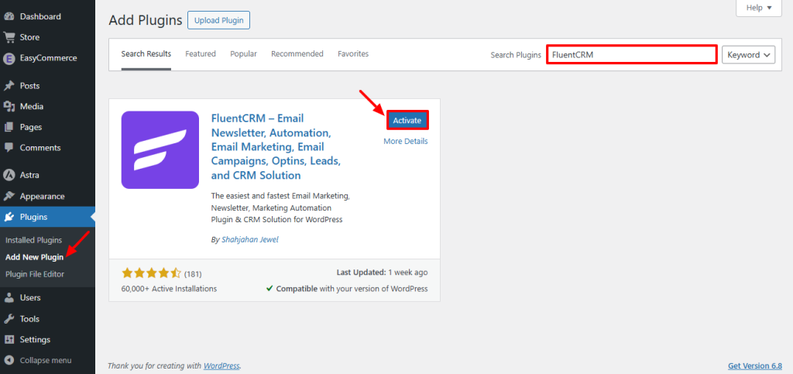Click the Media library icon
Screen dimensions: 793x374
(x=9, y=107)
